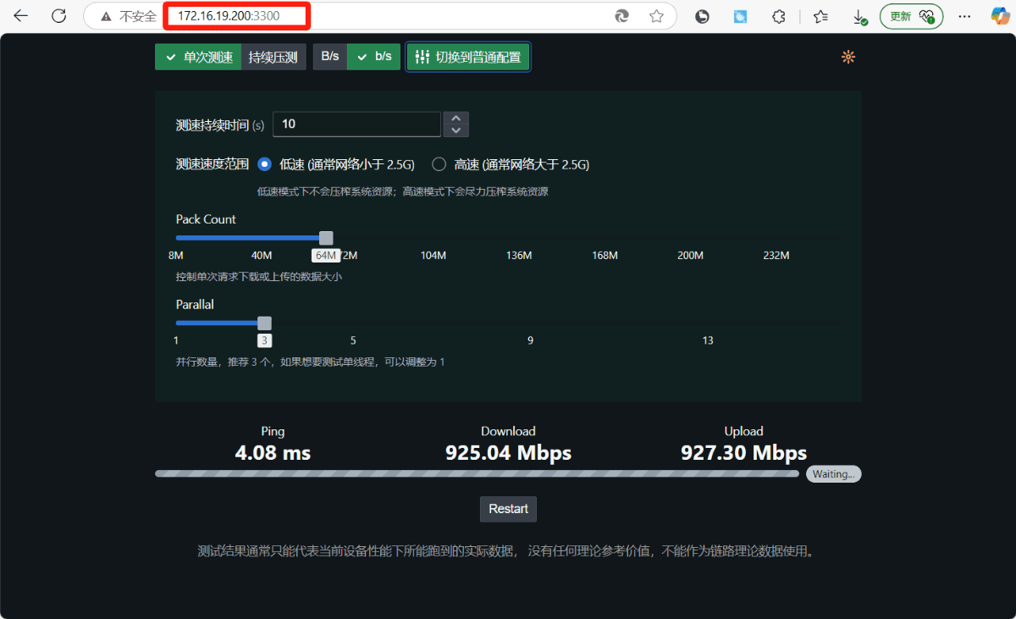This screenshot has width=1016, height=619.
Task: Select the 低速 speed range radio button
Action: [263, 163]
